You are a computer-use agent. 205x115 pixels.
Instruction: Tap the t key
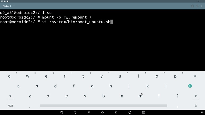coord(83,76)
